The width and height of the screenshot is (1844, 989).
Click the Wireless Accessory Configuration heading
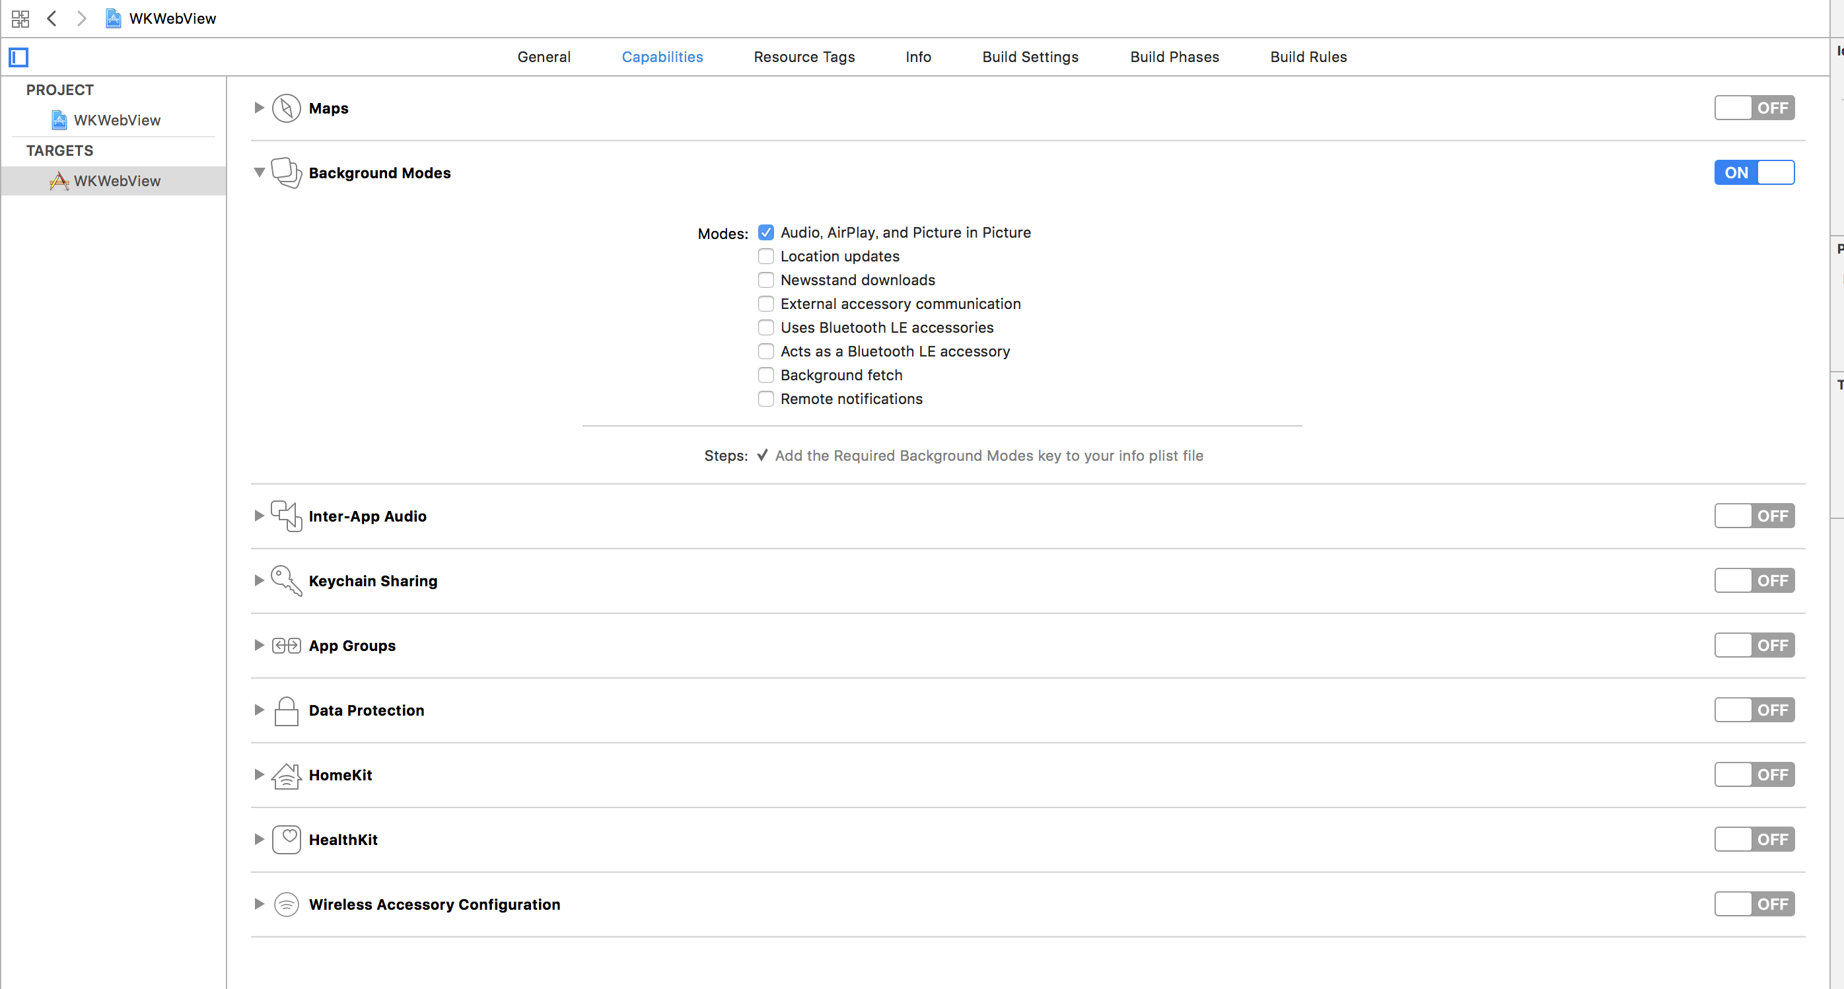435,904
